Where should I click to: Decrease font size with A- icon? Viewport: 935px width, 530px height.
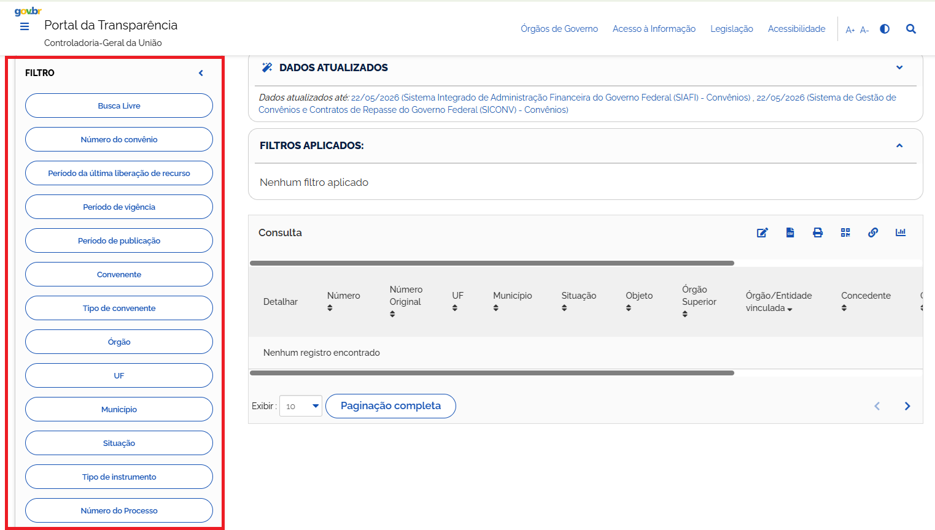point(864,29)
